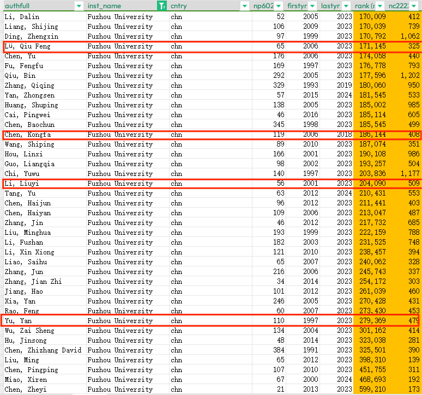The width and height of the screenshot is (422, 395).
Task: Open the active filter on inst_name column
Action: click(161, 6)
